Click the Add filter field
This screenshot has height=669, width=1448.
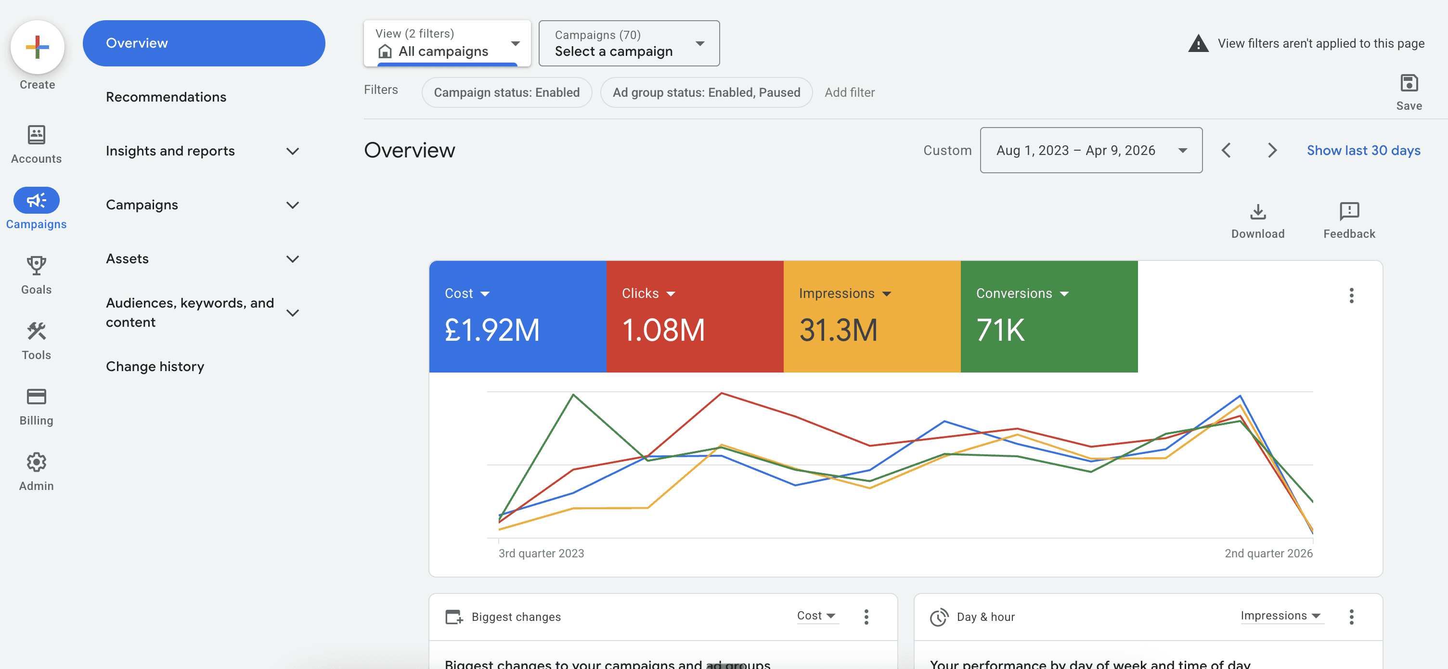[849, 92]
